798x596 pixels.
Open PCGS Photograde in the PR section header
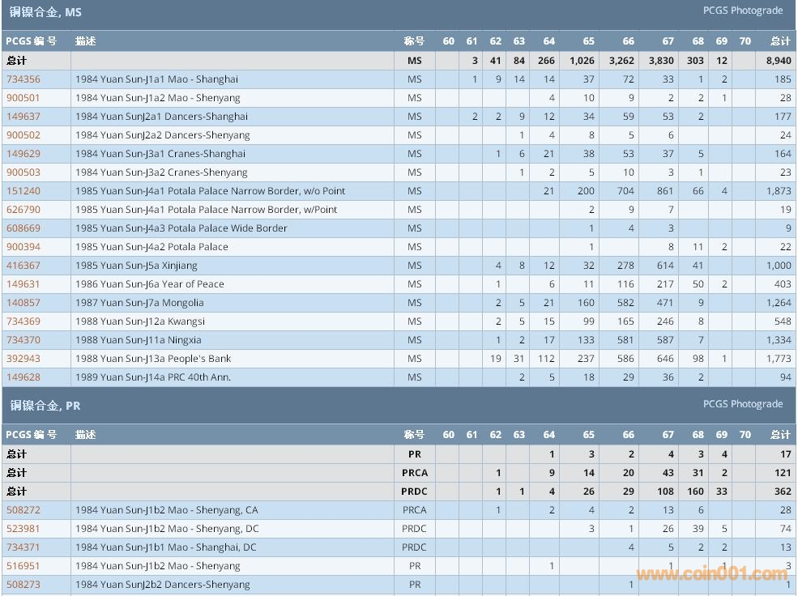(x=742, y=404)
